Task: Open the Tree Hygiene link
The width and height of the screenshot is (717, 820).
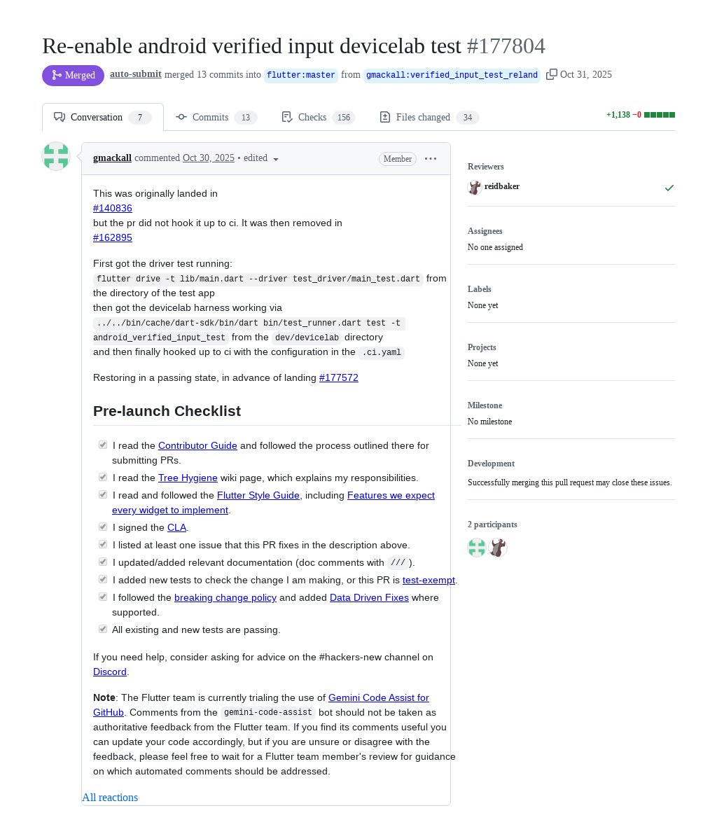Action: point(188,478)
